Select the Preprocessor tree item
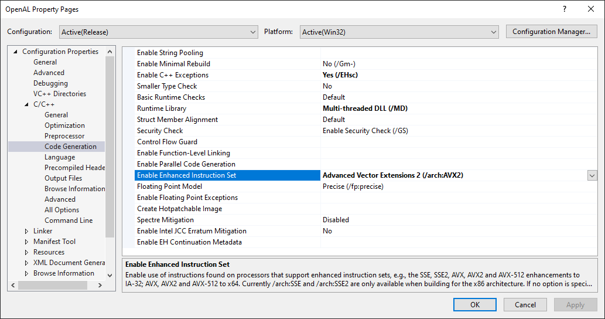The image size is (605, 319). (64, 136)
